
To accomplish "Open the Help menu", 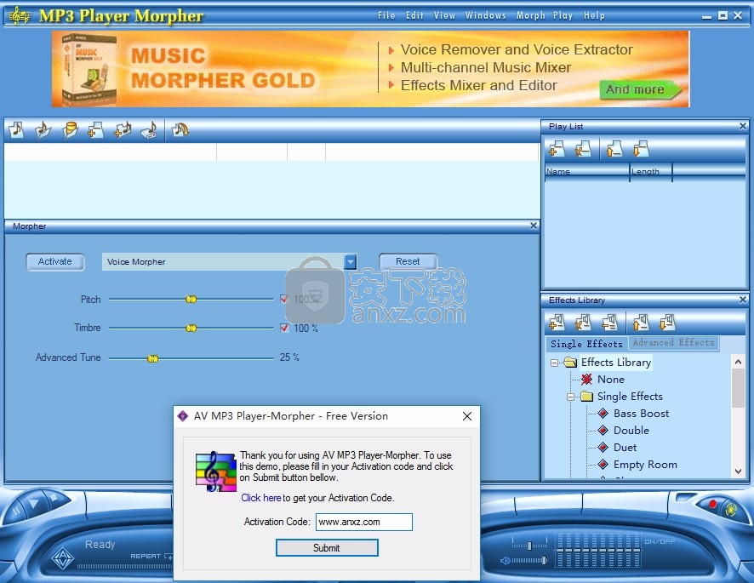I will (594, 15).
